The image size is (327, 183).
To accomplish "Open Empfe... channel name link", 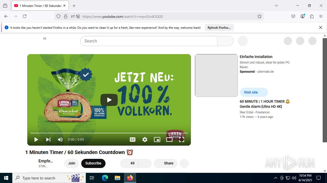I will [x=46, y=161].
